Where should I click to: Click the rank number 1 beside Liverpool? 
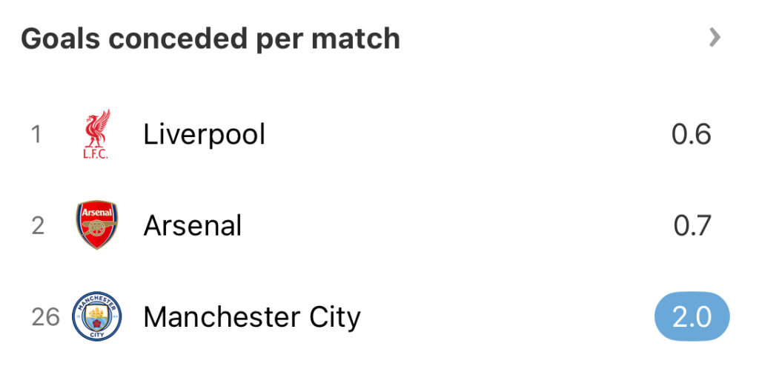[36, 134]
